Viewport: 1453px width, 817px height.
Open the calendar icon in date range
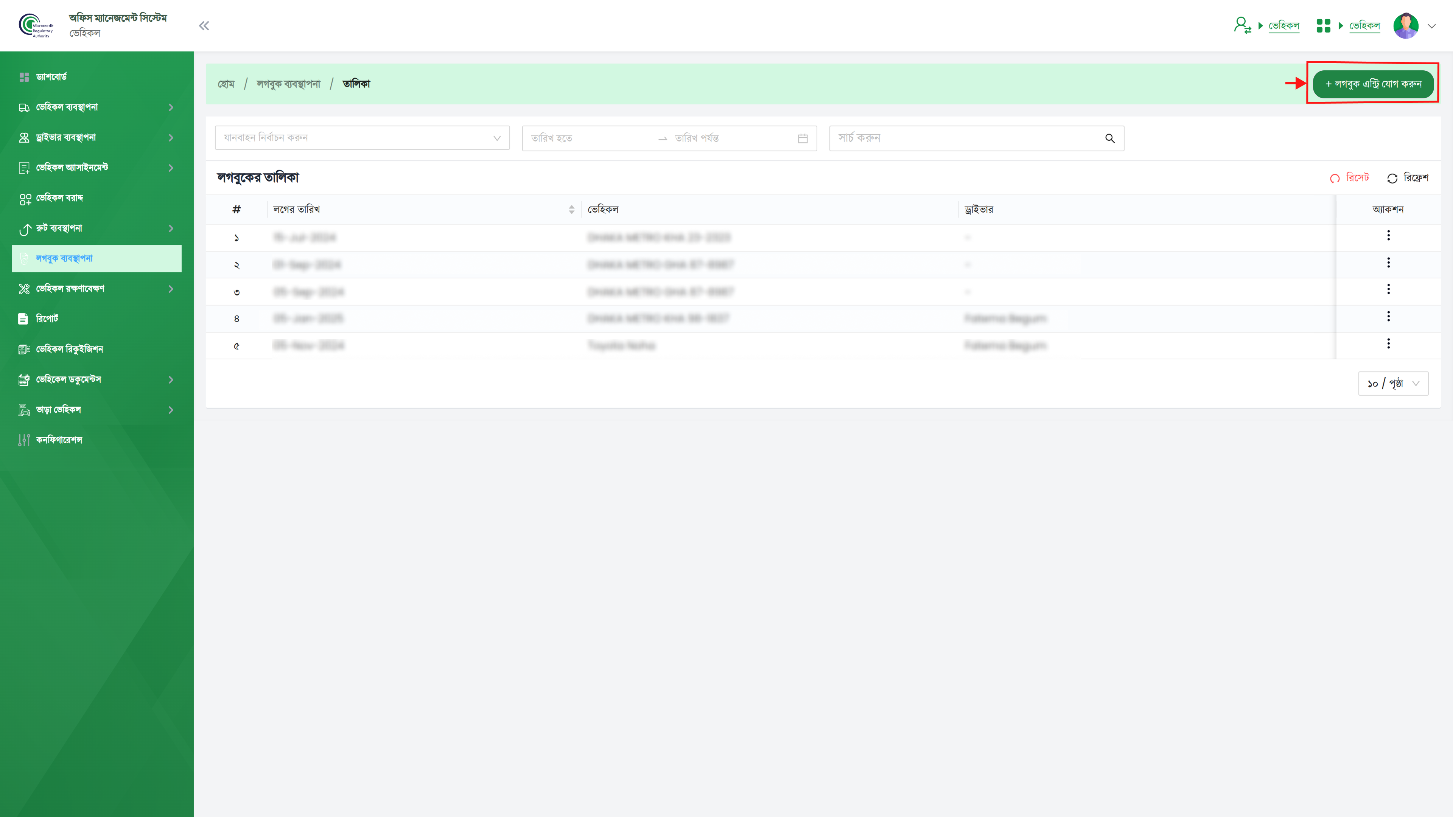[x=803, y=138]
